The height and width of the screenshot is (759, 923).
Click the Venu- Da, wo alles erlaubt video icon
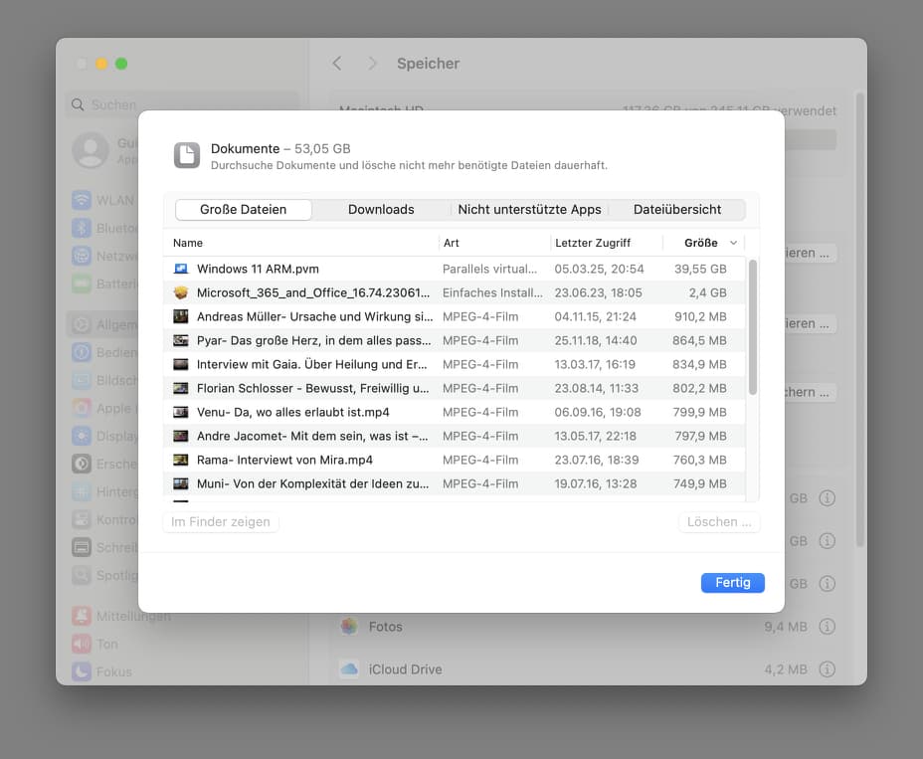tap(181, 412)
